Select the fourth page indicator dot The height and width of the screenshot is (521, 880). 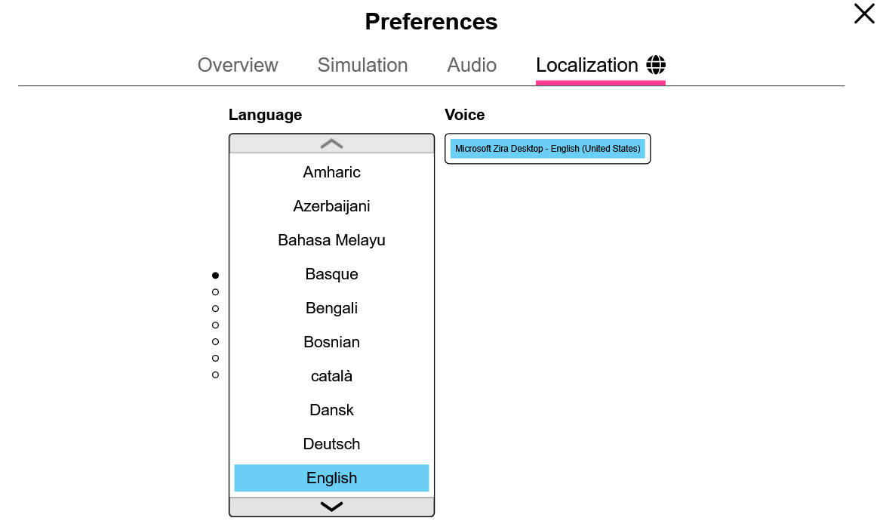tap(216, 325)
